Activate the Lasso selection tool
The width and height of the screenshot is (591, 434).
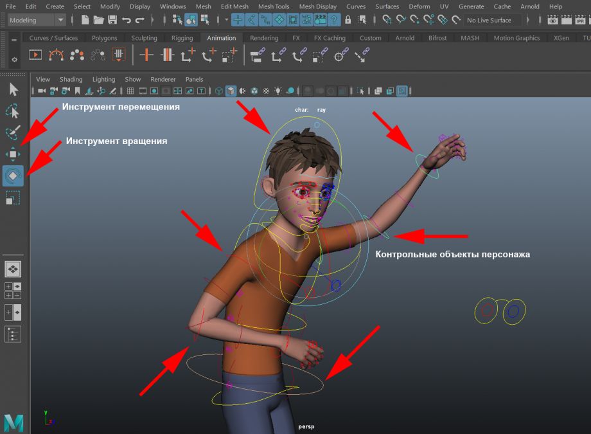pyautogui.click(x=13, y=111)
